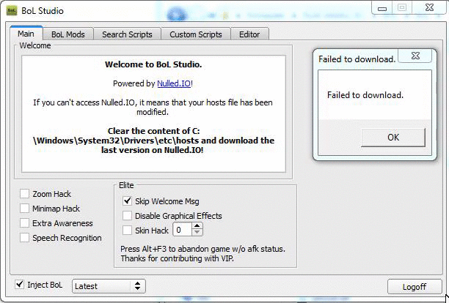Click 'Thanks for contributing with VIP.' text
449x303 pixels.
tap(177, 258)
